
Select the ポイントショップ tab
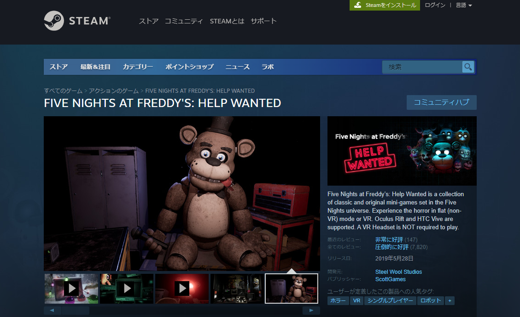pos(189,67)
